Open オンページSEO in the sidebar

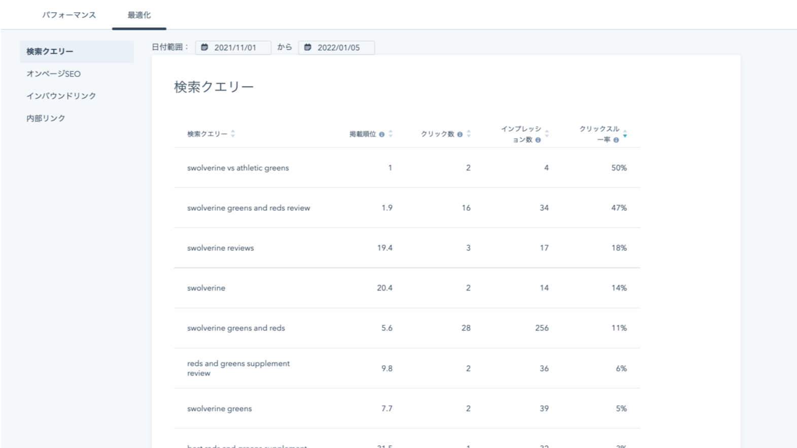(53, 74)
